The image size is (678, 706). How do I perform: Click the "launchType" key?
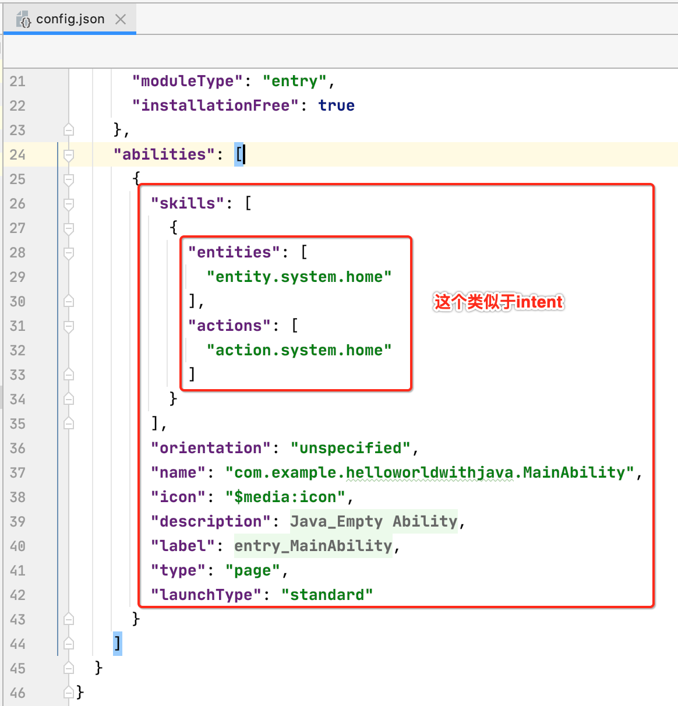point(206,595)
